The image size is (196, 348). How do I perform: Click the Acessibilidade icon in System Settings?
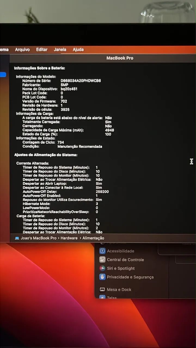point(102,251)
